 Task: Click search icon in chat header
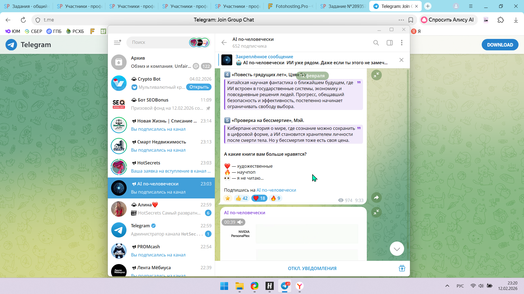coord(376,43)
